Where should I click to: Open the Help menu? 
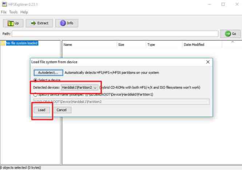(24, 12)
